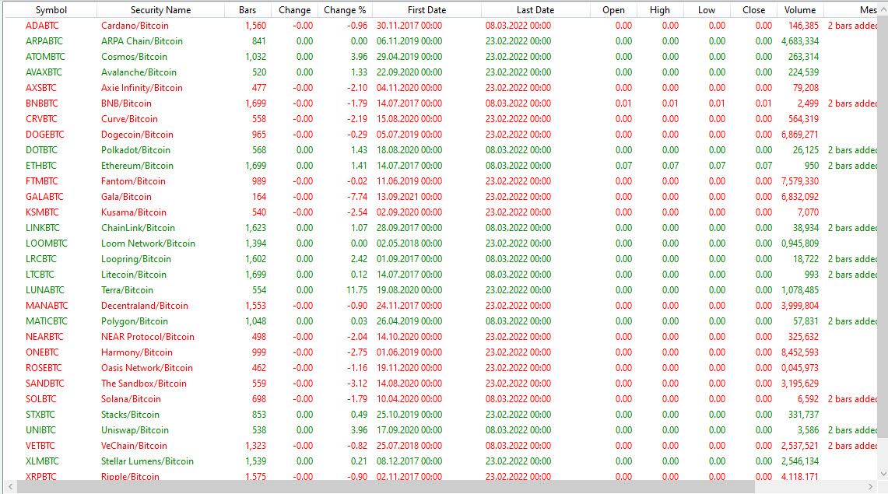This screenshot has width=888, height=494.
Task: Click Change % value 11.75
Action: tap(356, 290)
